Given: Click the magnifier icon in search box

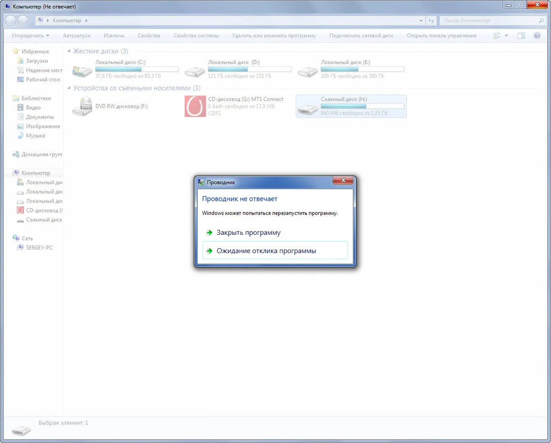Looking at the screenshot, I should pyautogui.click(x=541, y=21).
